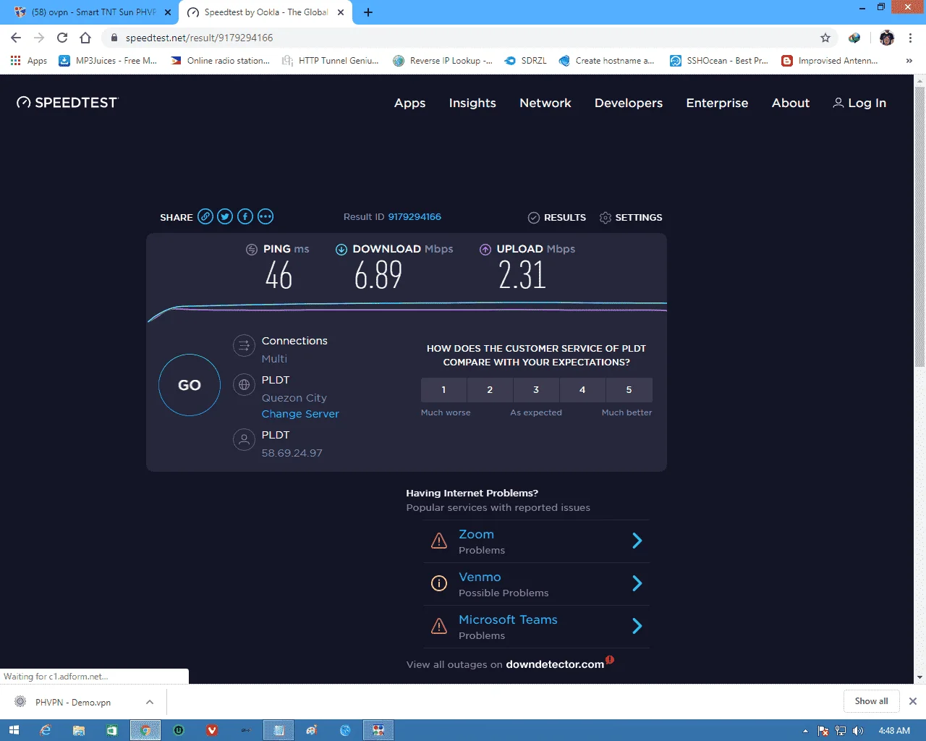
Task: Rate PLDT customer service 4
Action: point(582,389)
